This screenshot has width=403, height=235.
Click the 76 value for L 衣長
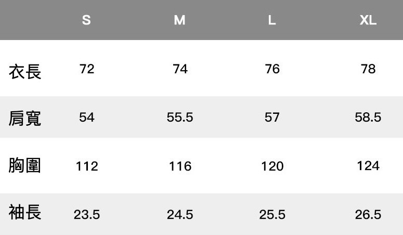tap(272, 69)
